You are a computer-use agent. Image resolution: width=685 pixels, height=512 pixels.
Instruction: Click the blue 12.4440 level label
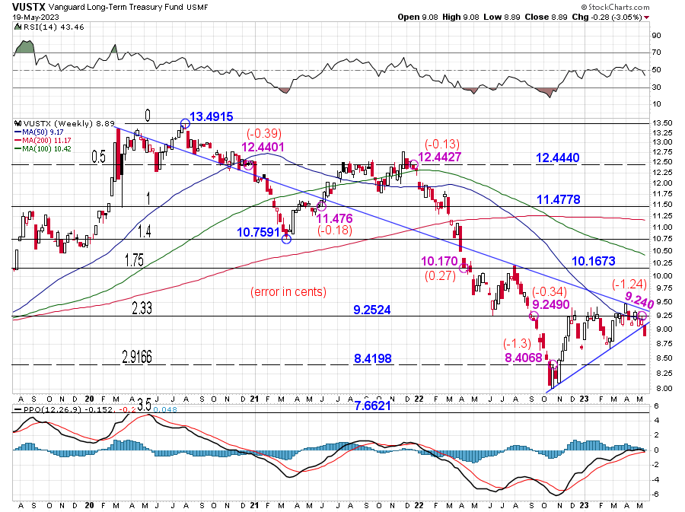coord(557,157)
